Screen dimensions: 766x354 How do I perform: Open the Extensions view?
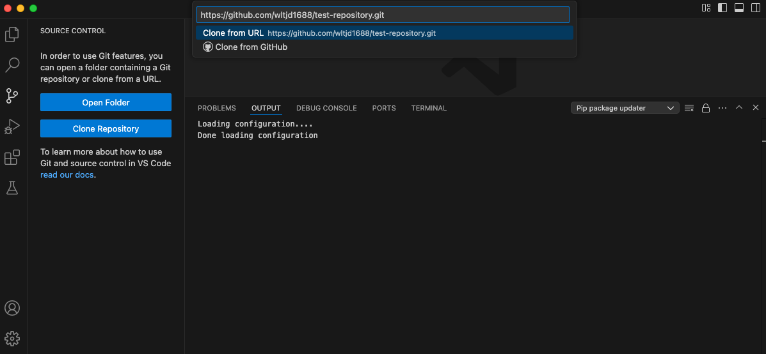pyautogui.click(x=12, y=157)
